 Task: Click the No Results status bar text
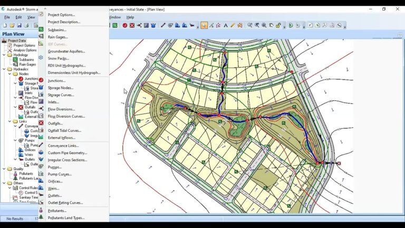click(x=15, y=218)
